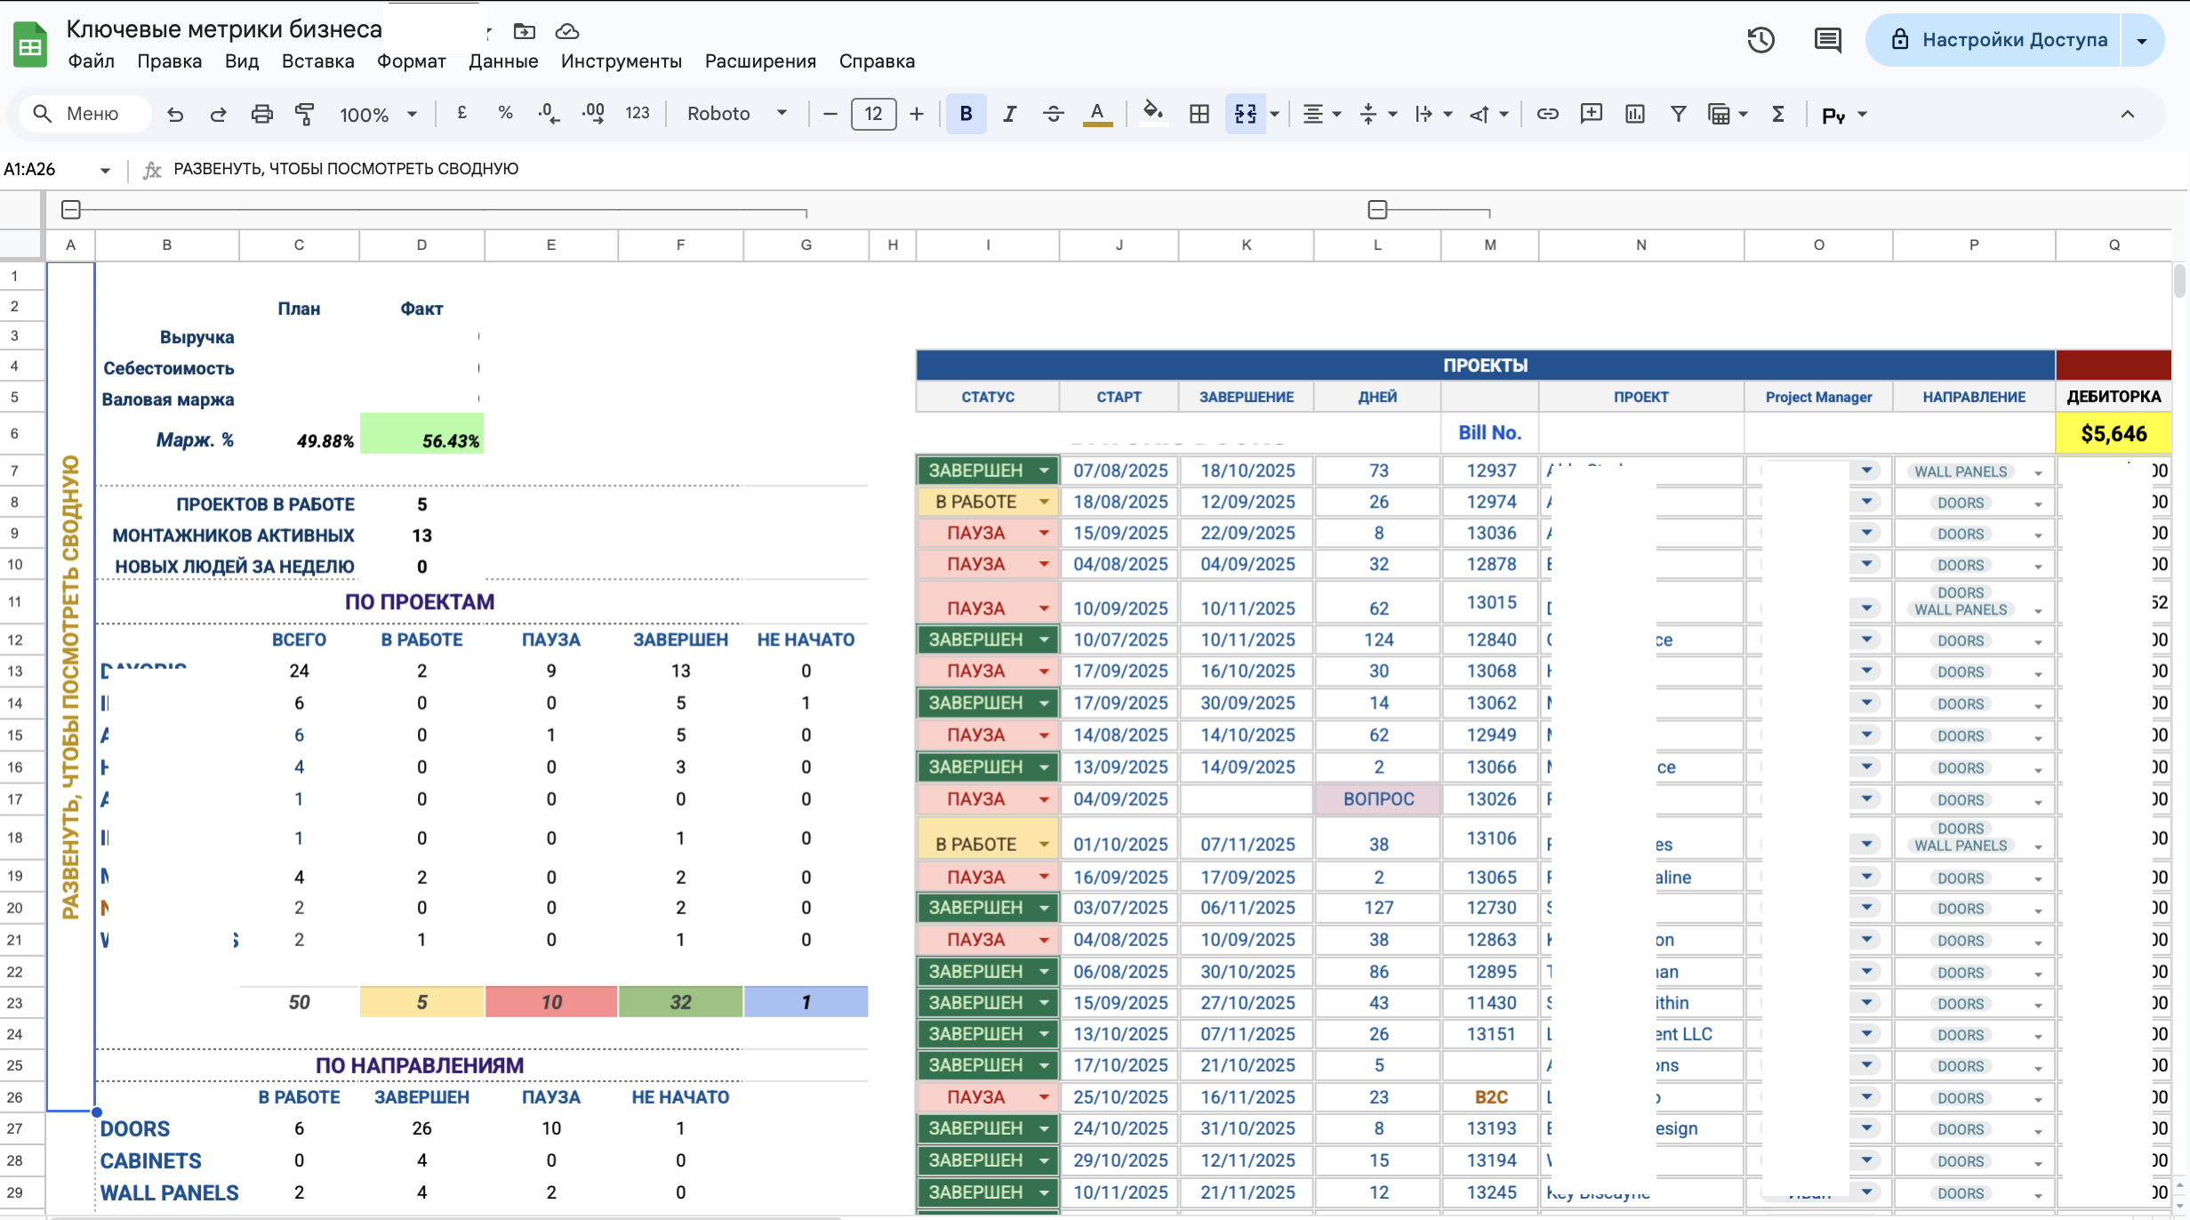Click the Create filter funnel icon

(1678, 114)
